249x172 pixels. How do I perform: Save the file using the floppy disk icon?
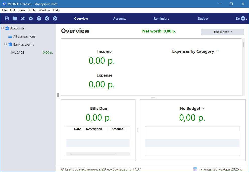point(7,18)
